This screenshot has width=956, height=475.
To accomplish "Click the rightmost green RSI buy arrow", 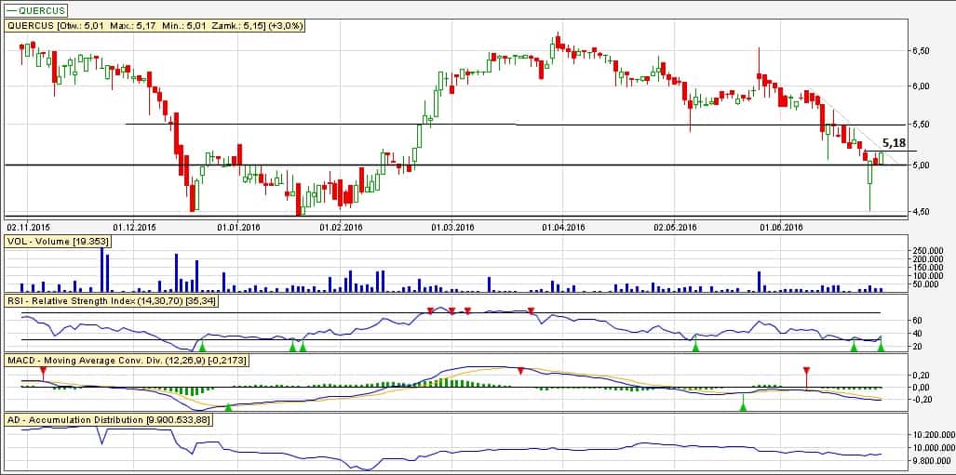I will [881, 347].
